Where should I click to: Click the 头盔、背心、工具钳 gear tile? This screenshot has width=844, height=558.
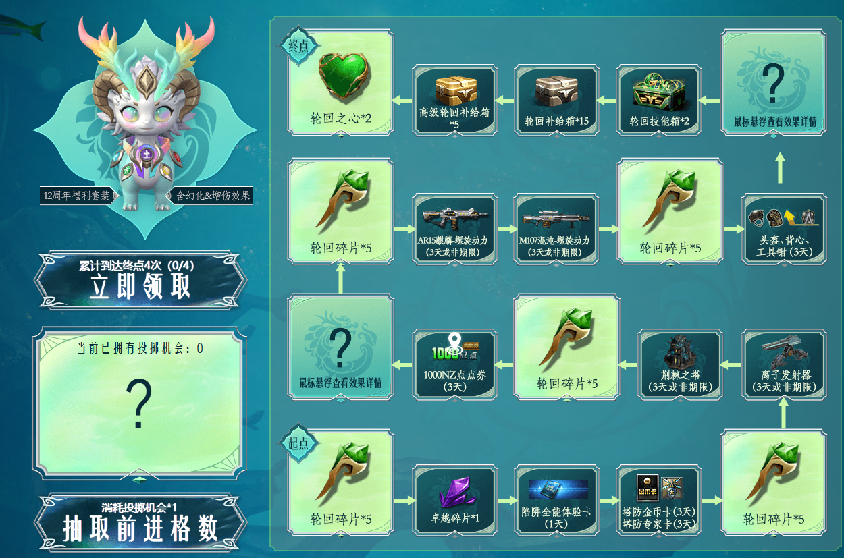click(784, 228)
